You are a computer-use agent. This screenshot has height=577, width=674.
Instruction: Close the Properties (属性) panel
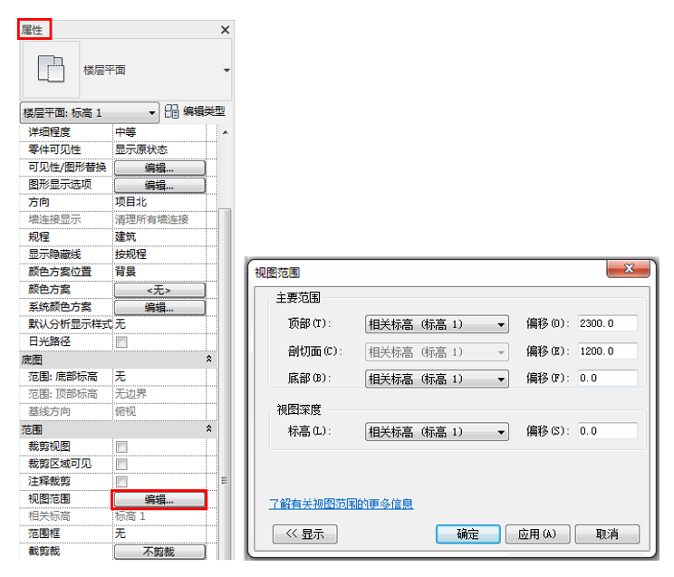226,30
